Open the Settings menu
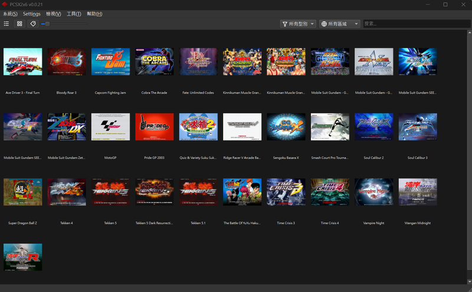The image size is (472, 292). click(32, 14)
